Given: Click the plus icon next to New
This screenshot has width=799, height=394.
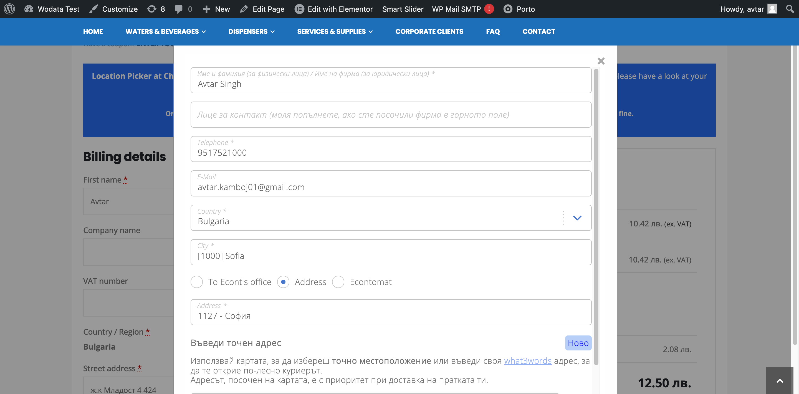Looking at the screenshot, I should pyautogui.click(x=206, y=9).
